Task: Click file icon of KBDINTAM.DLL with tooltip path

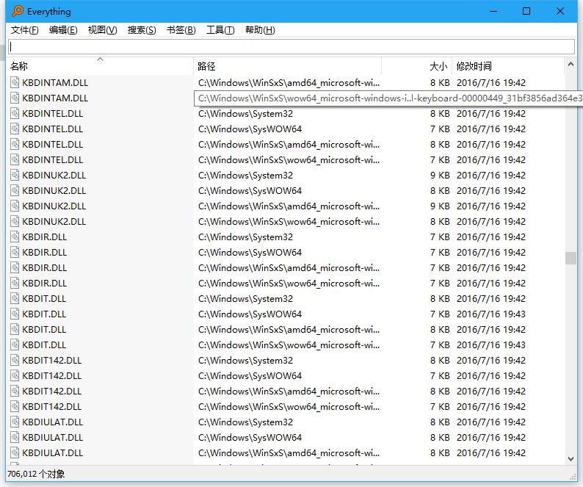Action: (x=15, y=98)
